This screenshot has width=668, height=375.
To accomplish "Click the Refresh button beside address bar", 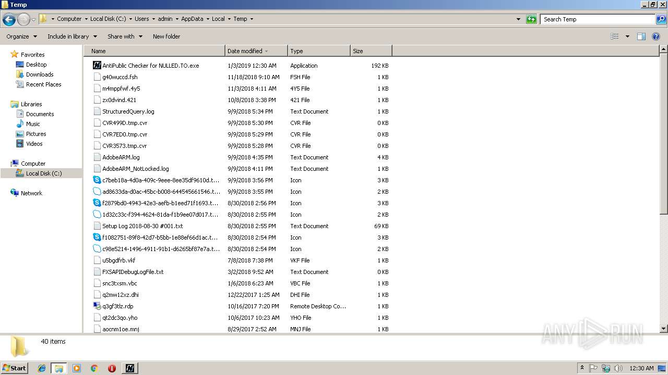I will [531, 19].
